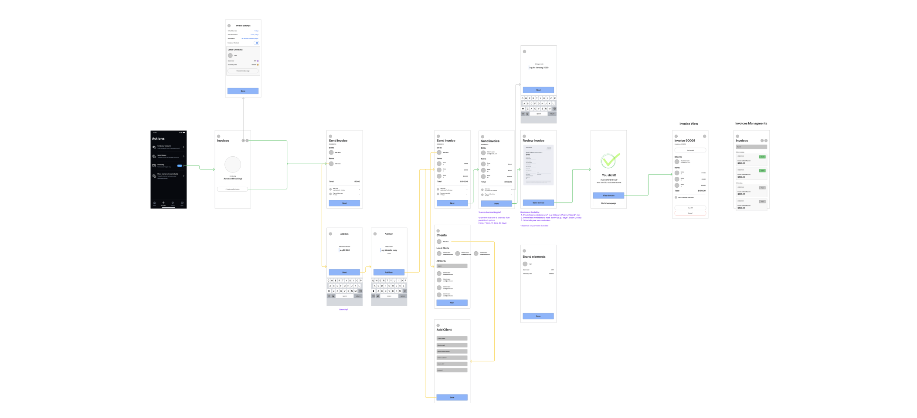Tap space key on the e.g Website copy keyboard
The height and width of the screenshot is (418, 917).
(x=389, y=296)
